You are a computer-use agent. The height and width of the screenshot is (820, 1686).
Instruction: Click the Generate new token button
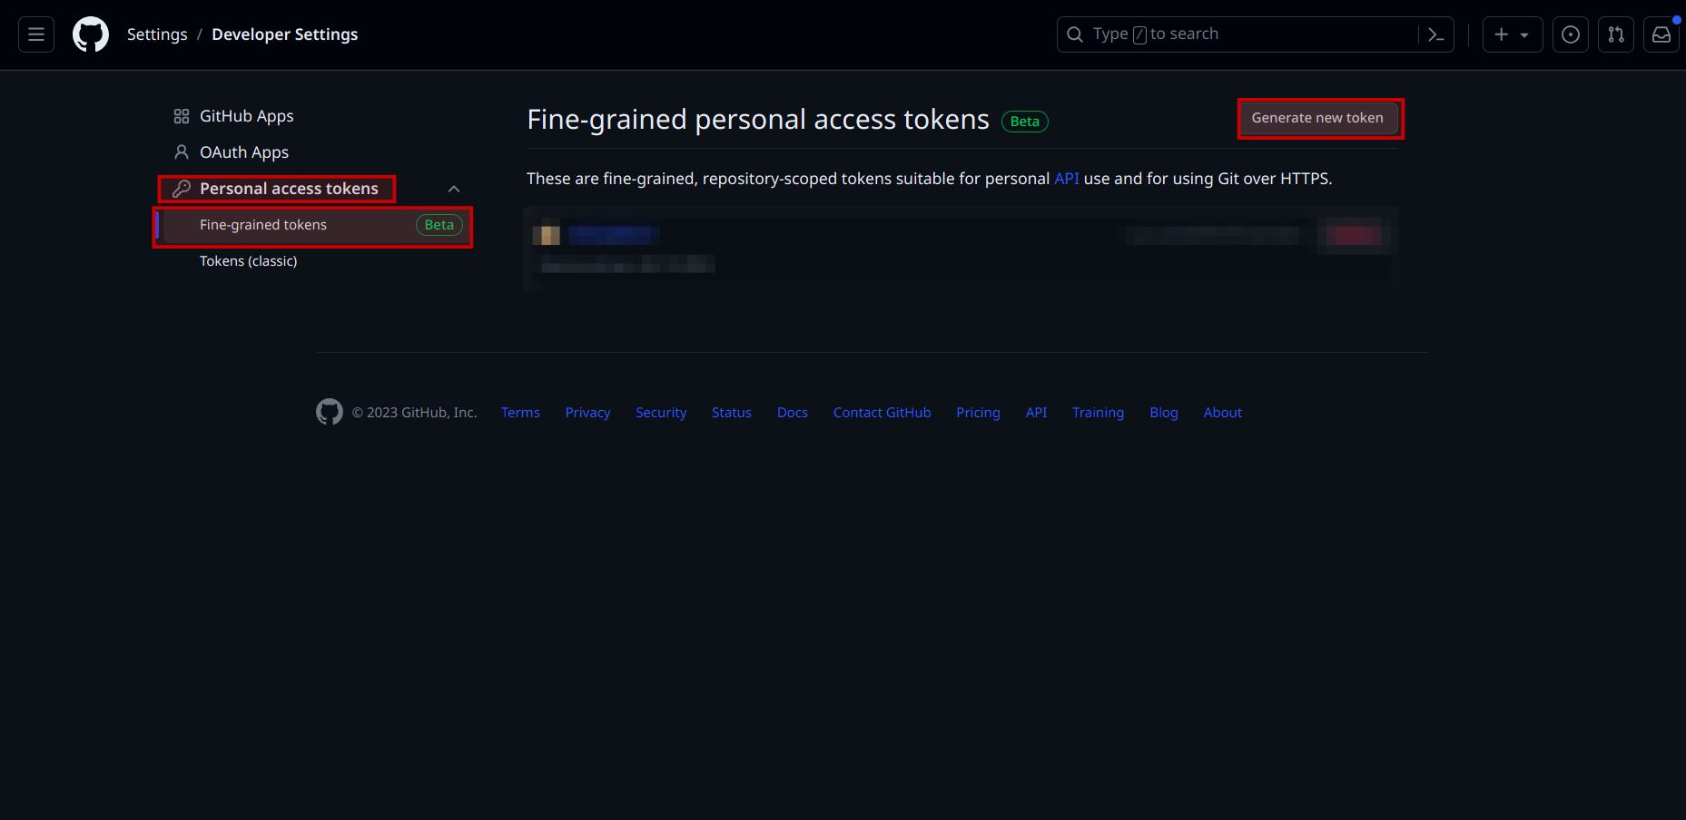pos(1317,118)
